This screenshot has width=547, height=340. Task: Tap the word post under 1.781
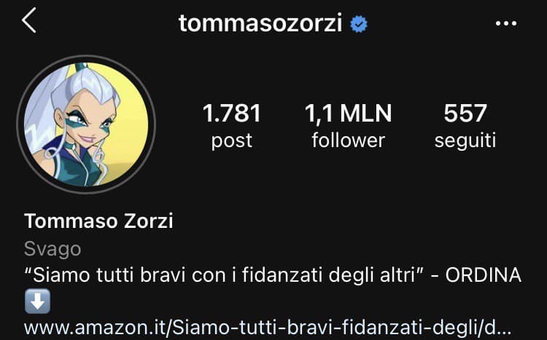[232, 141]
